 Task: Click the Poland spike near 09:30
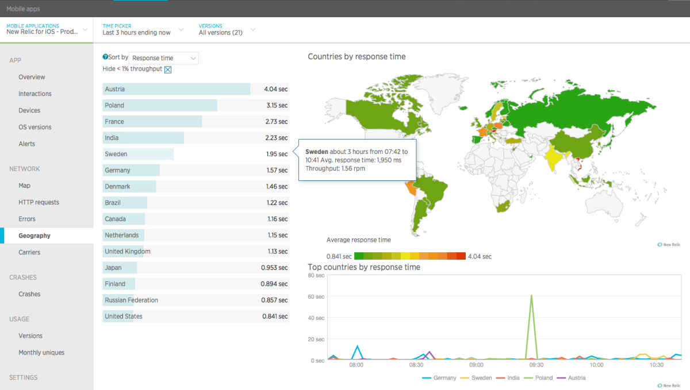[531, 296]
